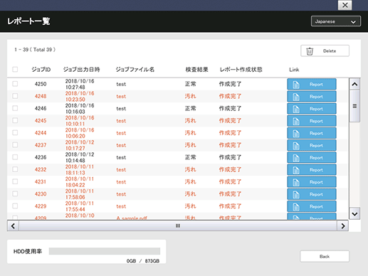
Task: Tick the select-all checkbox in the header
Action: point(15,70)
